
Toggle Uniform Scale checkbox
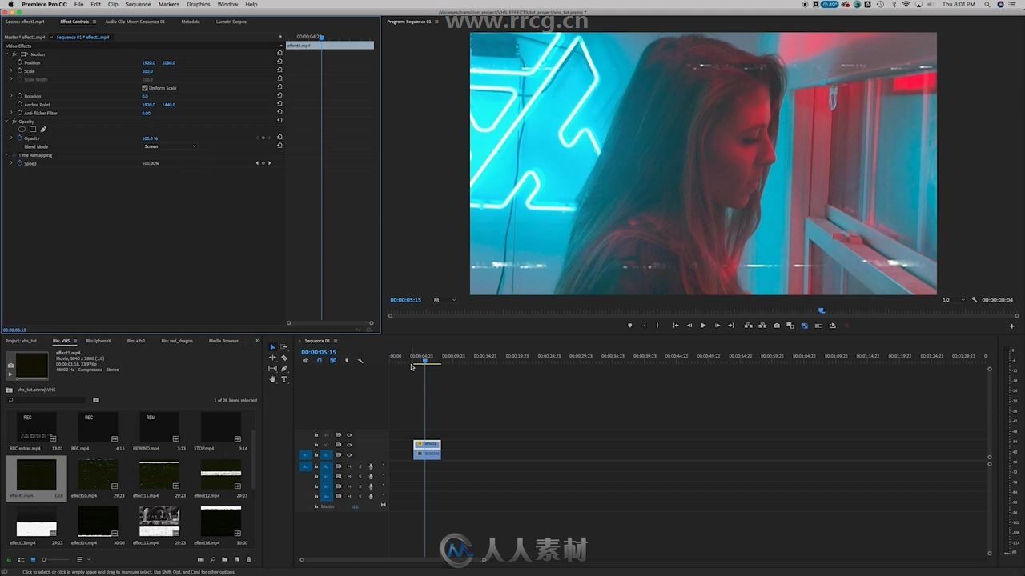144,88
